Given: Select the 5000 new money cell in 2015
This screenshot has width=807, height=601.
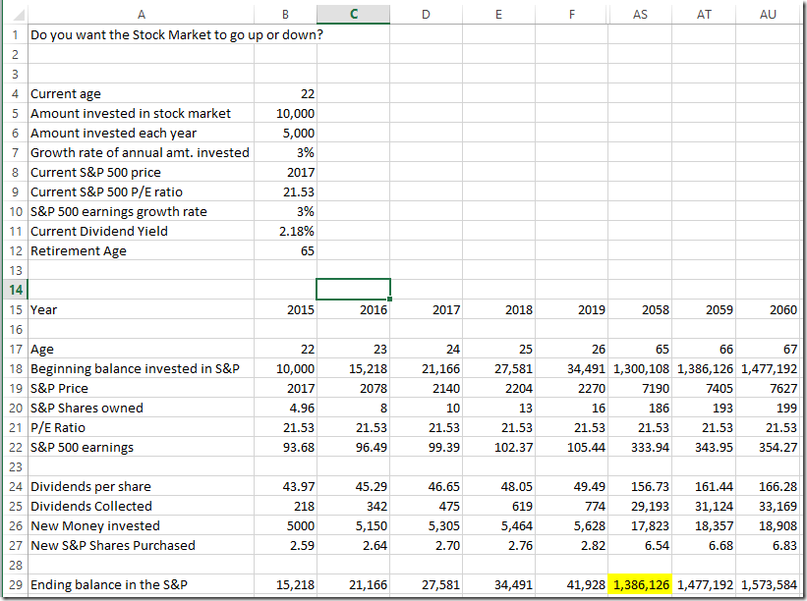Looking at the screenshot, I should (x=286, y=525).
